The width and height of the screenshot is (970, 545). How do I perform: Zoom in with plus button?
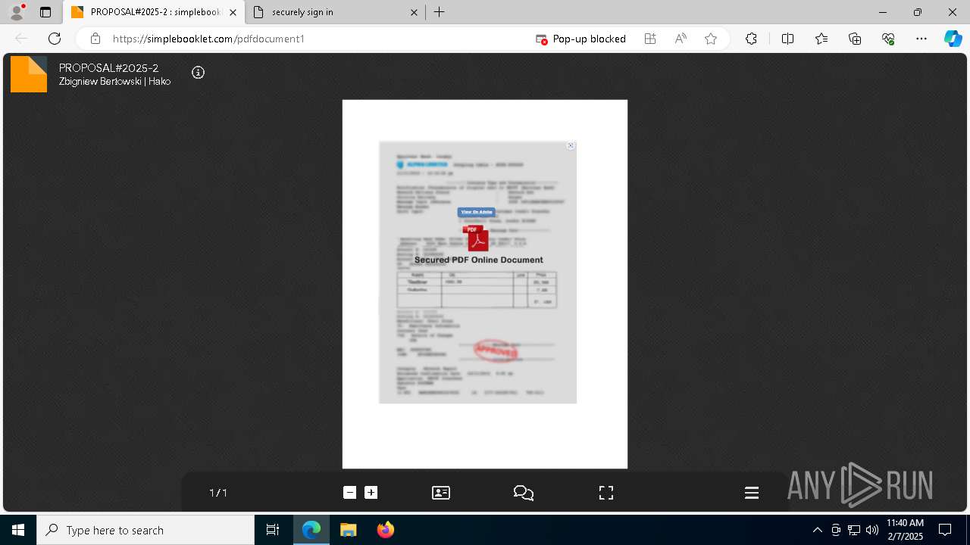371,493
